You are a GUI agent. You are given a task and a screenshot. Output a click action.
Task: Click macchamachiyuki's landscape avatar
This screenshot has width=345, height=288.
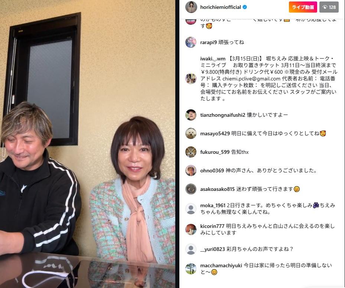click(x=191, y=269)
